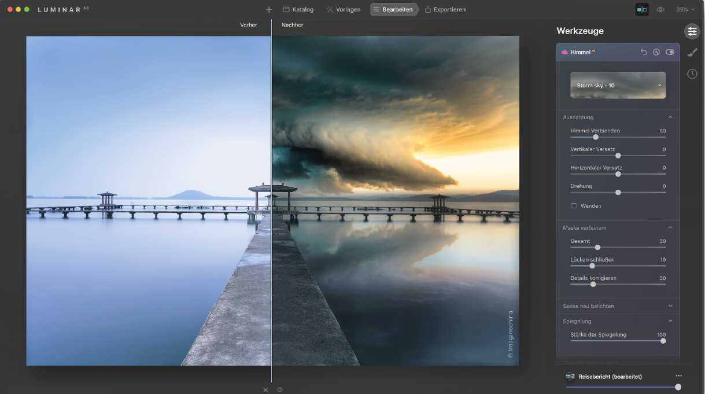Reject photo with the X icon
Viewport: 705px width, 394px height.
pos(266,390)
